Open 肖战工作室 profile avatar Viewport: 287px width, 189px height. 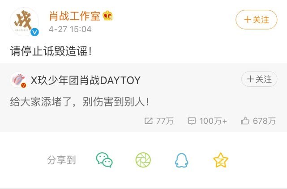click(x=24, y=21)
